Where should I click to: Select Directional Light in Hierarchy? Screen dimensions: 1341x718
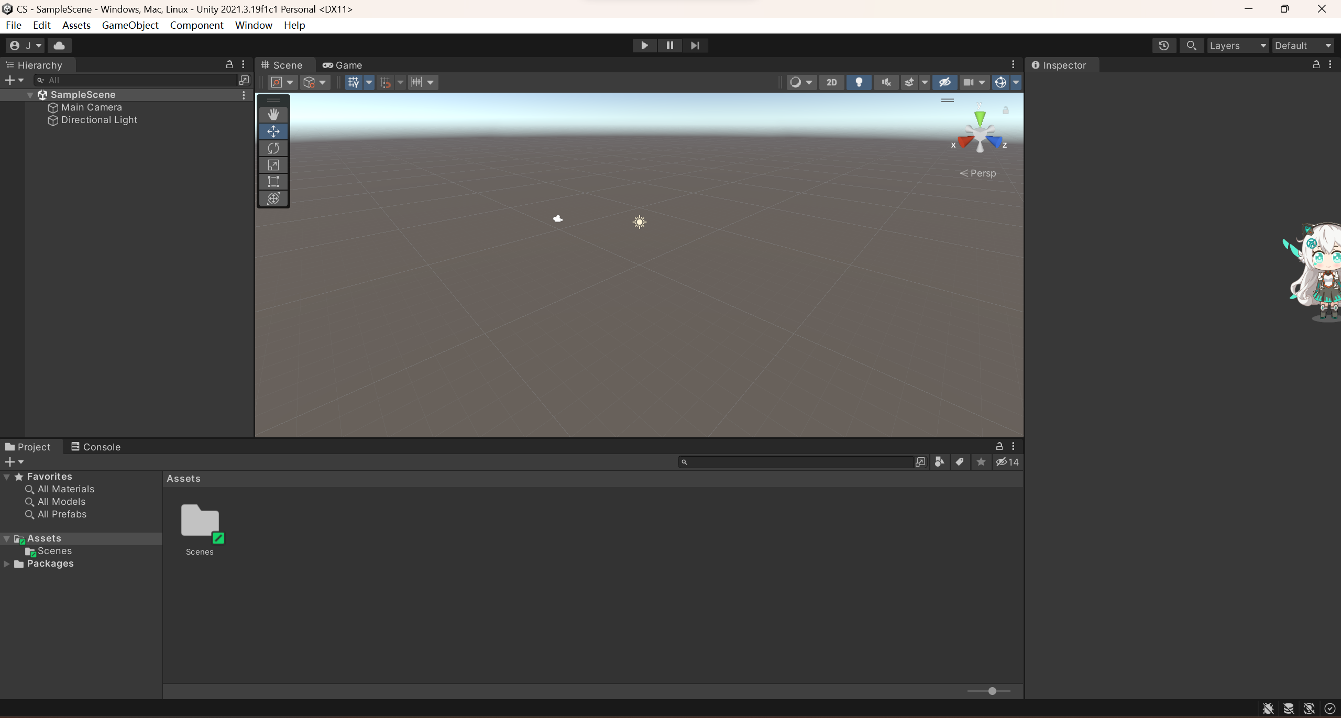click(99, 120)
